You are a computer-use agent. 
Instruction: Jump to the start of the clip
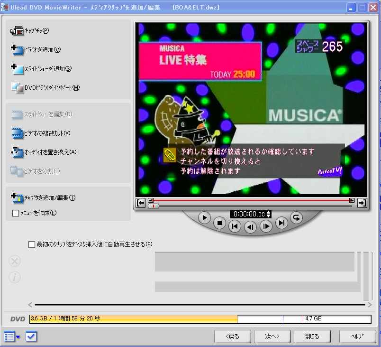tap(235, 226)
